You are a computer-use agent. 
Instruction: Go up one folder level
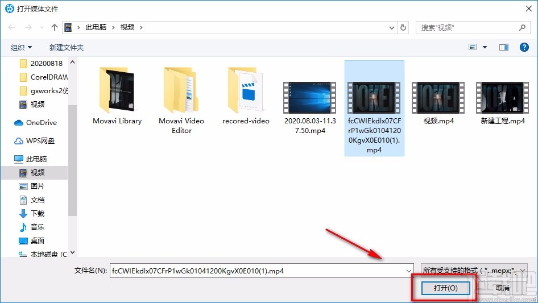54,27
